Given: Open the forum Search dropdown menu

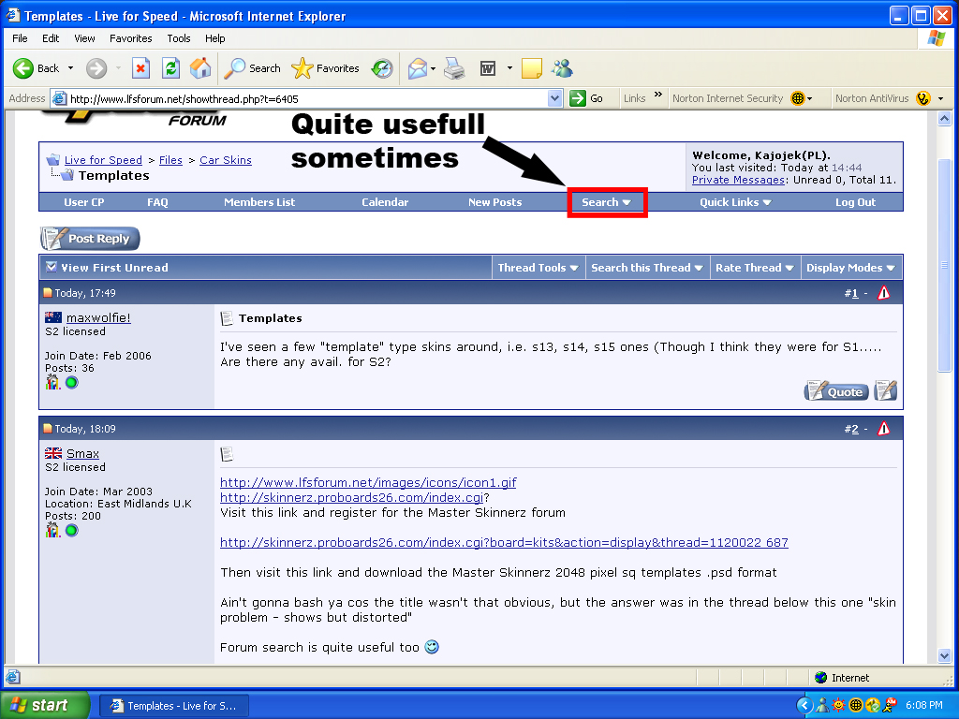Looking at the screenshot, I should [606, 202].
